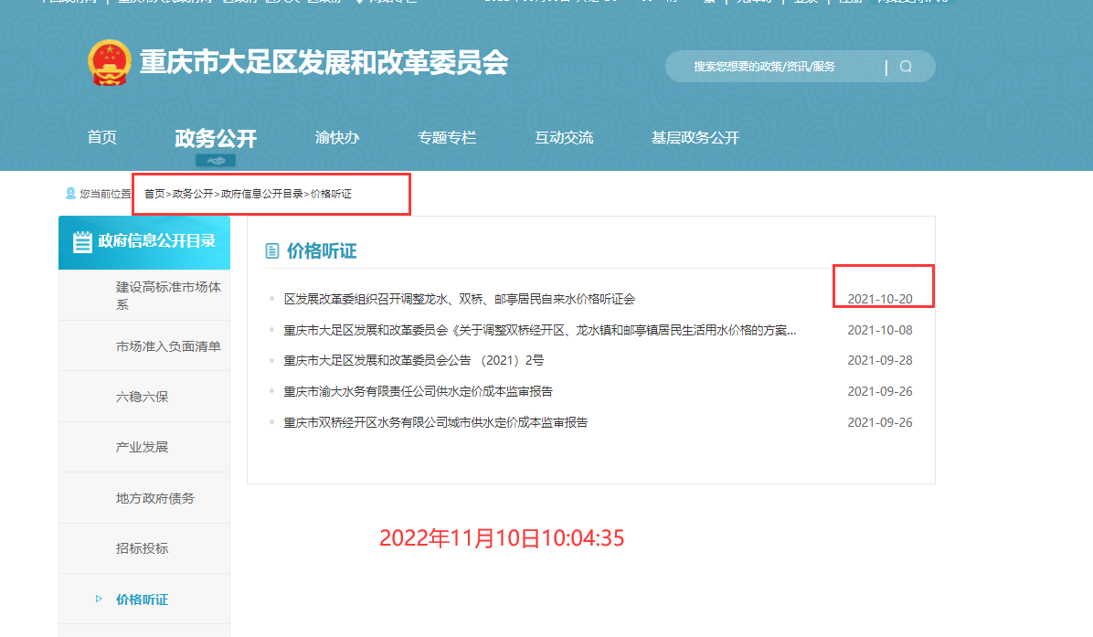Open the 政务公开 navigation tab
1093x637 pixels.
click(216, 138)
